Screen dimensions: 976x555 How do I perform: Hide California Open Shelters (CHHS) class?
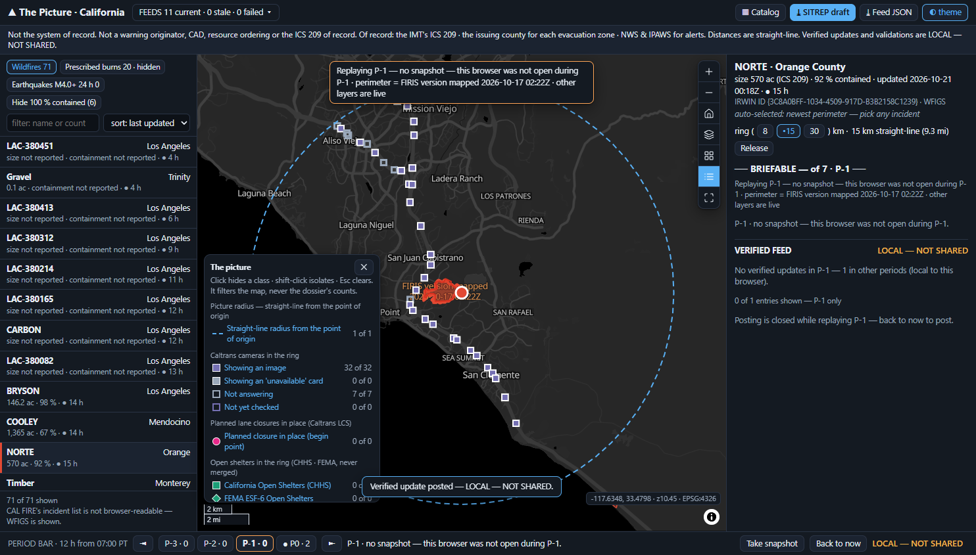[277, 485]
